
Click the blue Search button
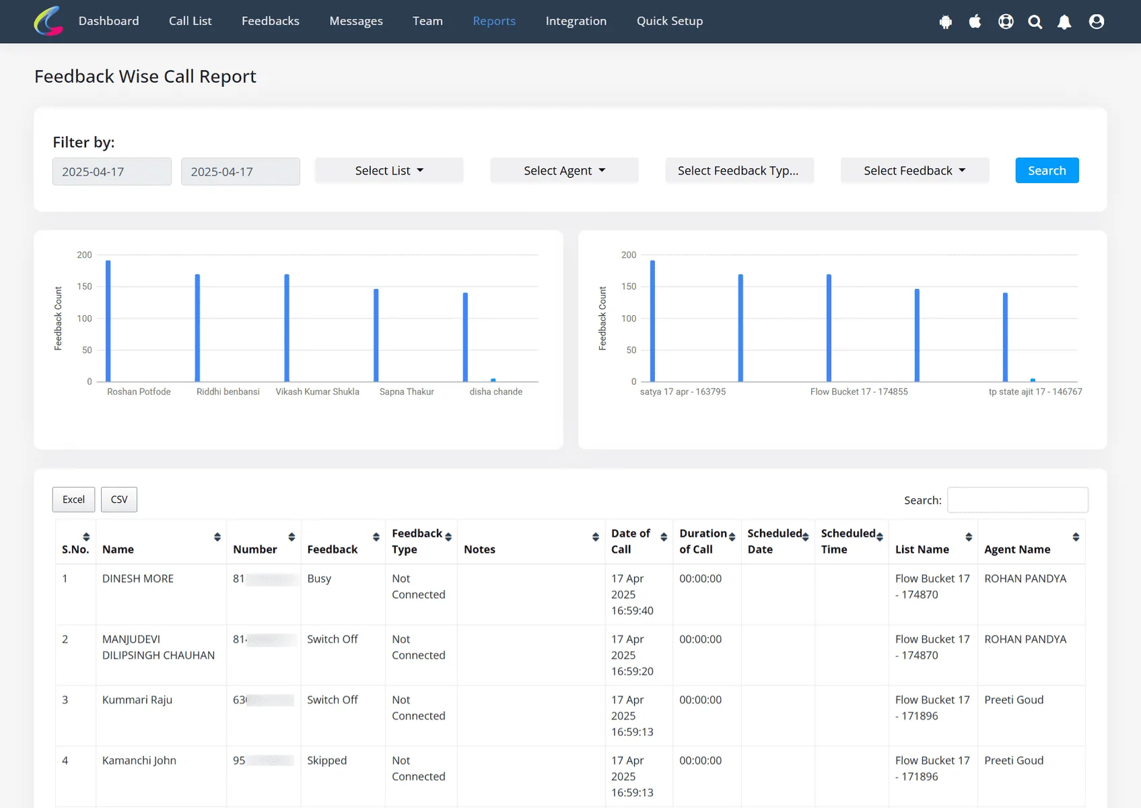pyautogui.click(x=1047, y=170)
